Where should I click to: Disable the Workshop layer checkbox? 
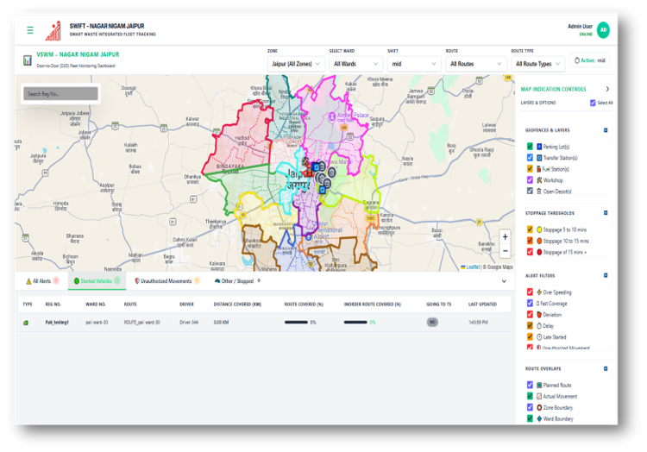530,179
